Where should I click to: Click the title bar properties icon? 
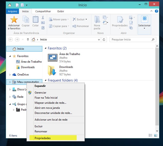(x=17, y=5)
